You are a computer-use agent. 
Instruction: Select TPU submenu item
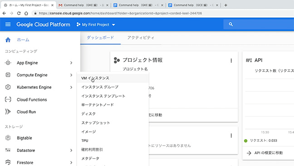coord(113,141)
